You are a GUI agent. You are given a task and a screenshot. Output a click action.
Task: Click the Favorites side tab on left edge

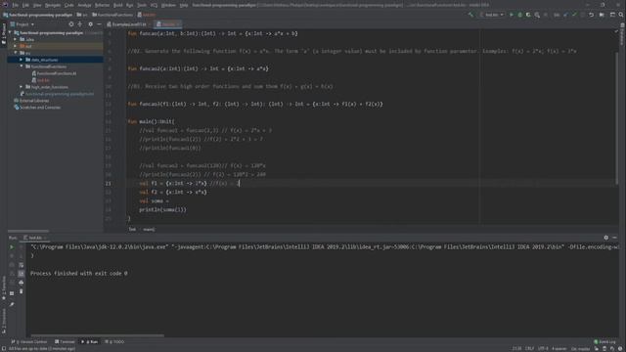pyautogui.click(x=4, y=288)
